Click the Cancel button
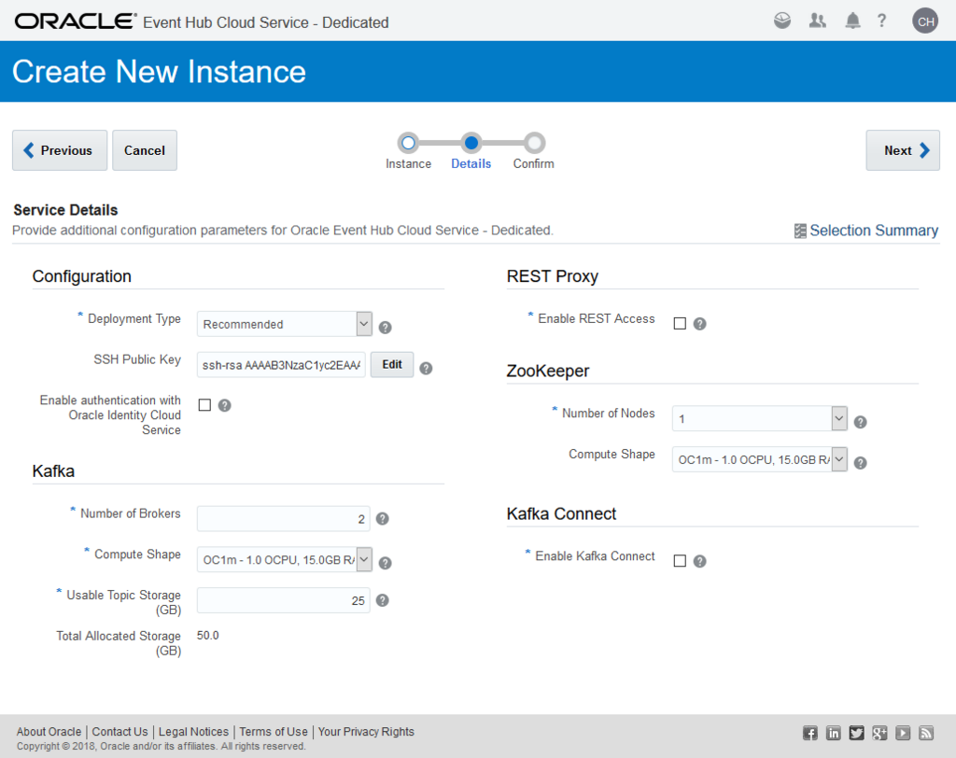This screenshot has width=956, height=758. [x=145, y=150]
